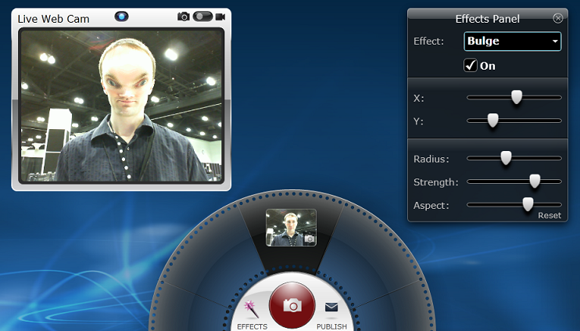Viewport: 580px width, 331px height.
Task: Open the captured photo thumbnail on the wheel
Action: 291,228
